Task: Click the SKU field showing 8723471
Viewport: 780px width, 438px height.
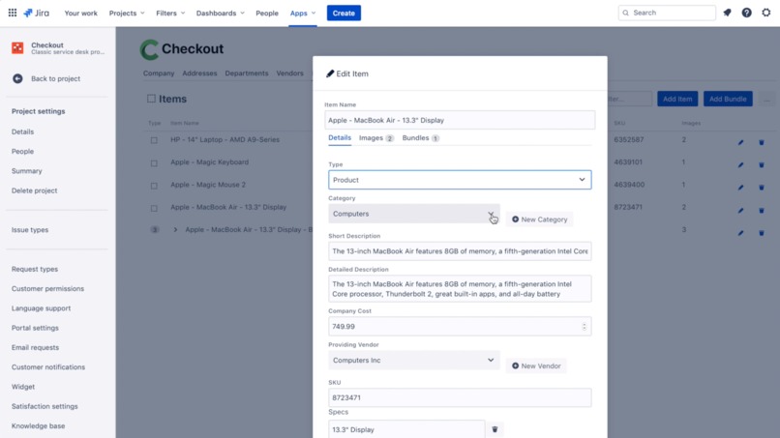Action: click(x=460, y=397)
